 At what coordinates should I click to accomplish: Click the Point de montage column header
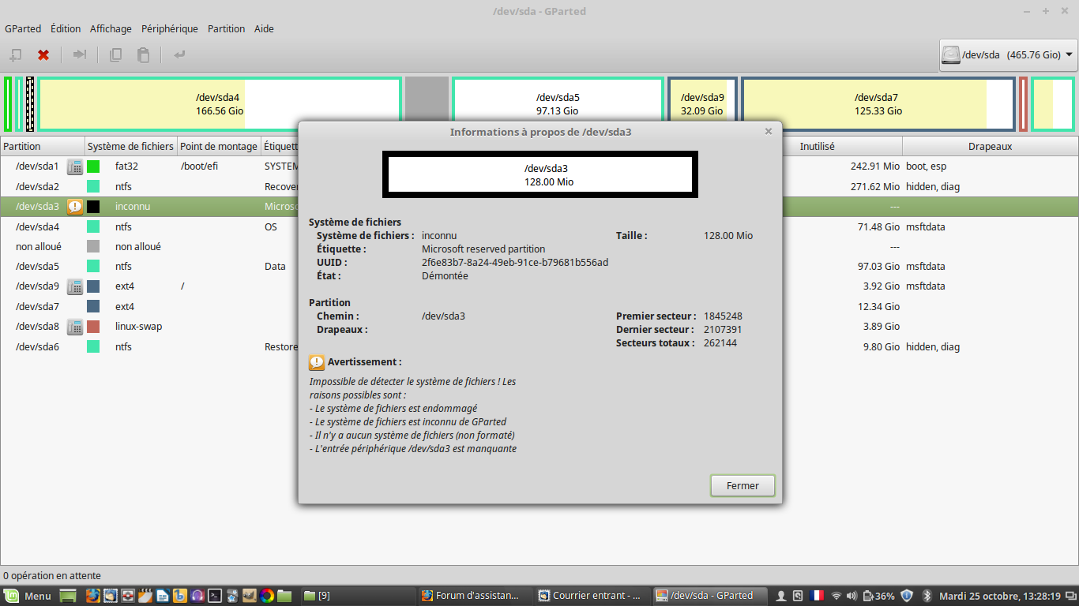click(x=219, y=146)
